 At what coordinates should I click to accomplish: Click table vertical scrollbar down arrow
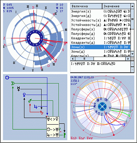click(x=132, y=54)
